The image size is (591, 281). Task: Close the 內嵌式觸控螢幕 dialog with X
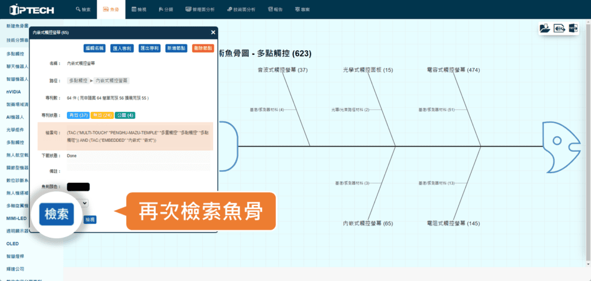tap(212, 33)
